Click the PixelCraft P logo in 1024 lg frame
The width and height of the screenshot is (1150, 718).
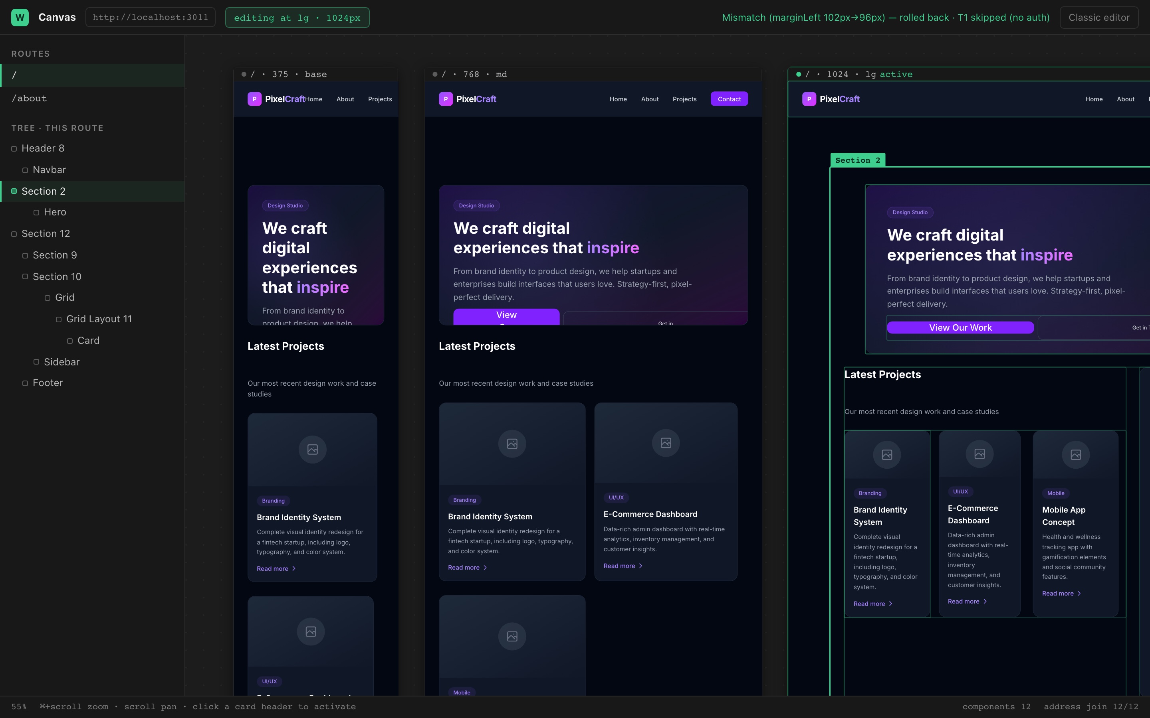coord(809,99)
